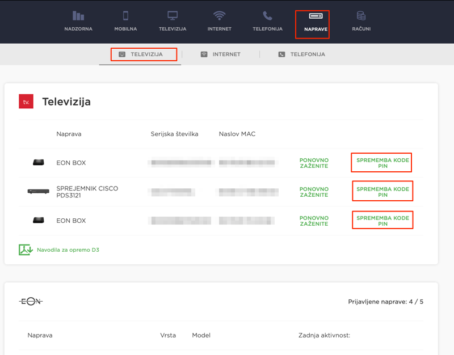Screen dimensions: 454x355
Task: Open the NADZORNA menu label
Action: tap(78, 29)
